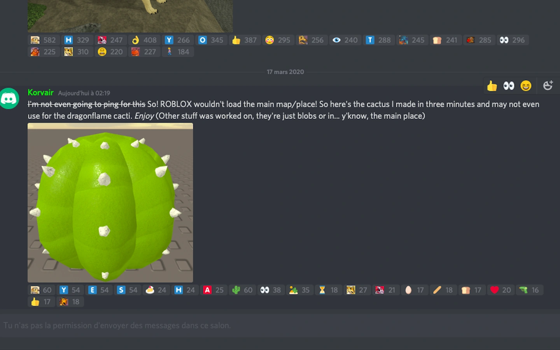Screen dimensions: 560x350
Task: Toggle the flushed face reaction showing 295
Action: coord(278,40)
